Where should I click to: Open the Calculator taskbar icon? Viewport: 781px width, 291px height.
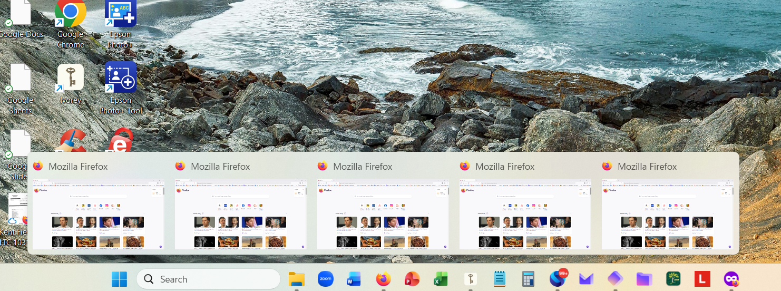(x=528, y=279)
